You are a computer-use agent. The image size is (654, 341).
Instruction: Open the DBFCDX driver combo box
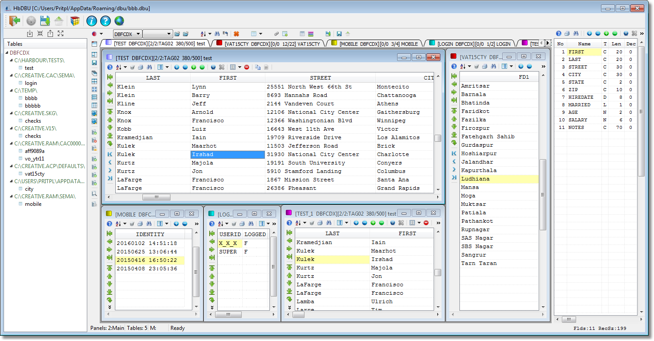point(127,34)
